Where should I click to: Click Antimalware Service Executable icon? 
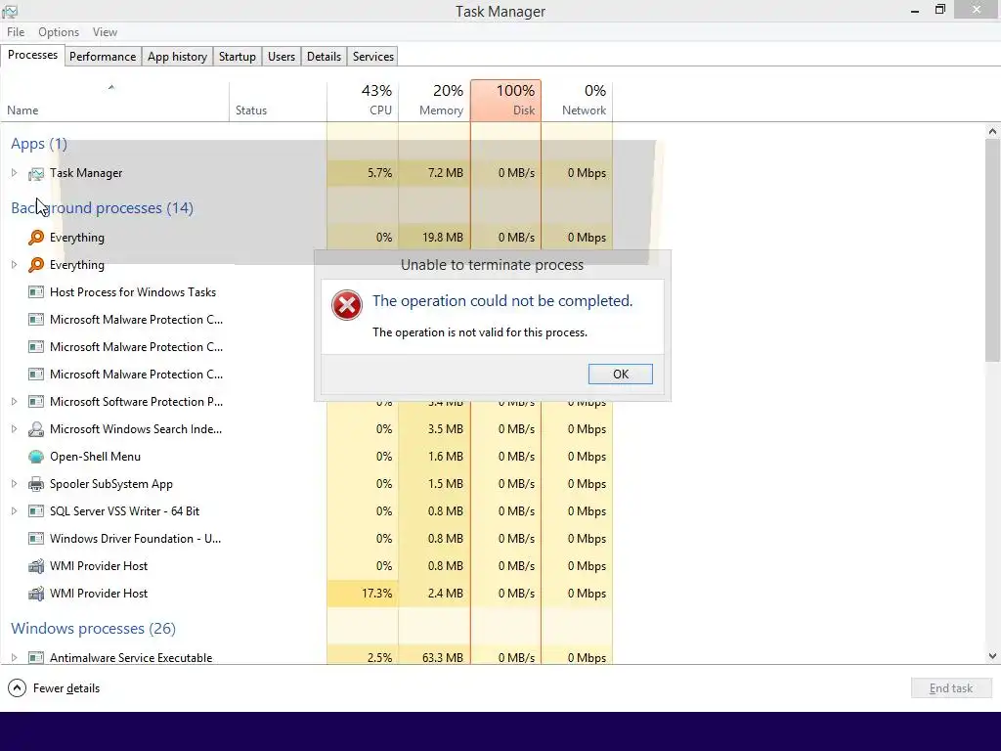(x=36, y=657)
